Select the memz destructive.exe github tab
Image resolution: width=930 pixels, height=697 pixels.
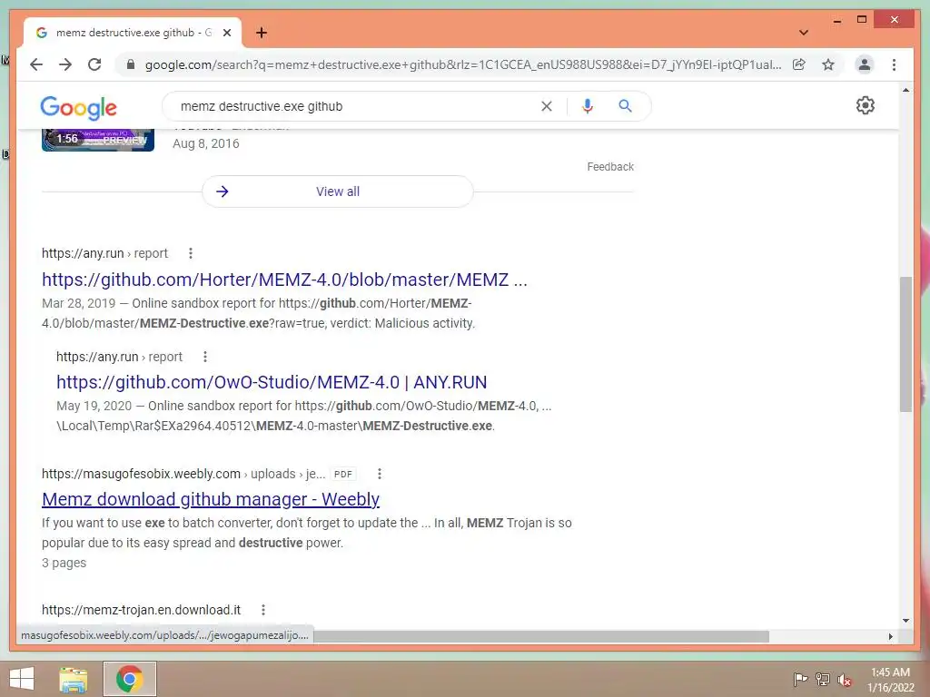(132, 33)
